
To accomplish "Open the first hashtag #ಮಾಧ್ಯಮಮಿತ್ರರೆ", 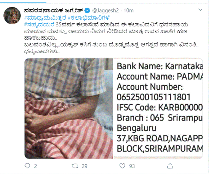I will click(x=45, y=18).
